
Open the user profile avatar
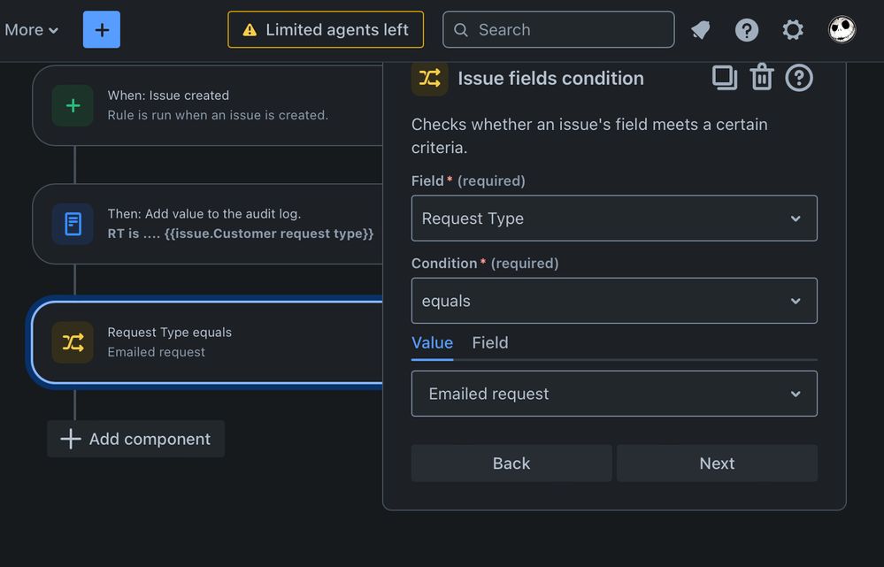click(842, 28)
